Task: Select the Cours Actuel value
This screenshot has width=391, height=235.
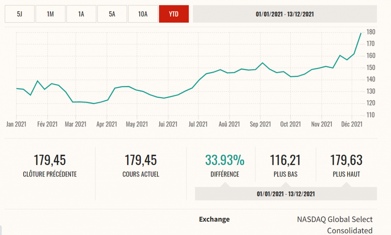Action: pyautogui.click(x=141, y=160)
